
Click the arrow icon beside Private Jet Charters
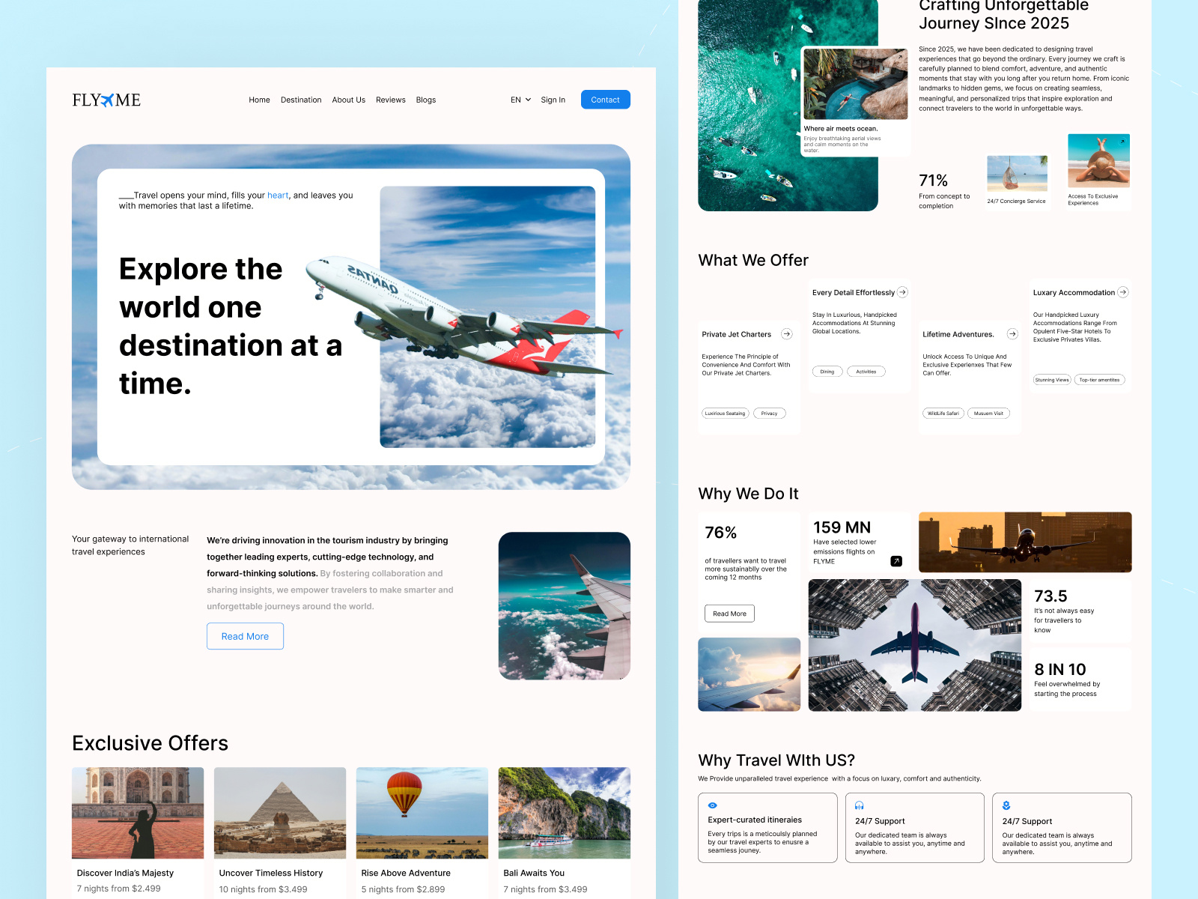788,334
